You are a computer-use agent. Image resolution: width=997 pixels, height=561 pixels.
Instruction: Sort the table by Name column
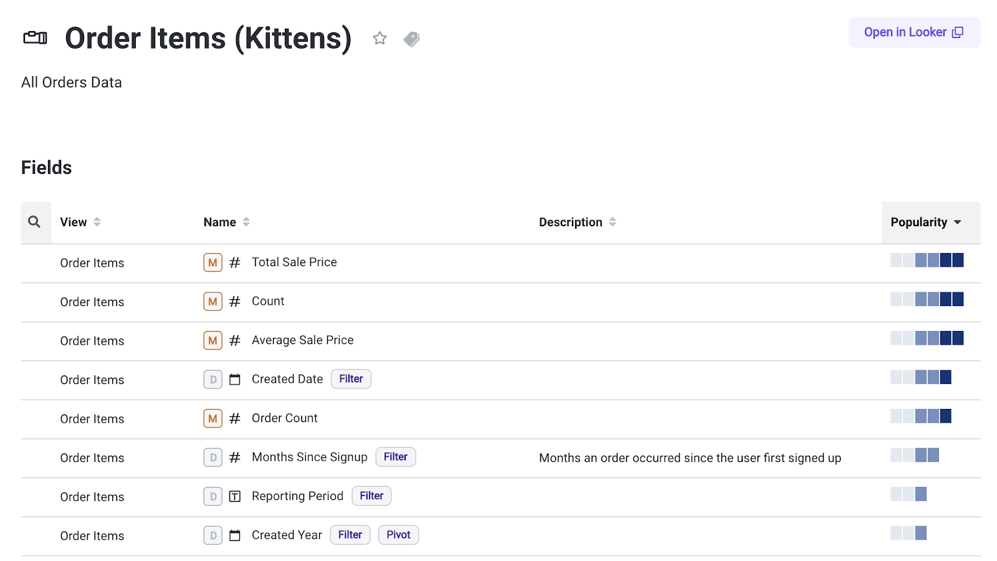coord(226,222)
